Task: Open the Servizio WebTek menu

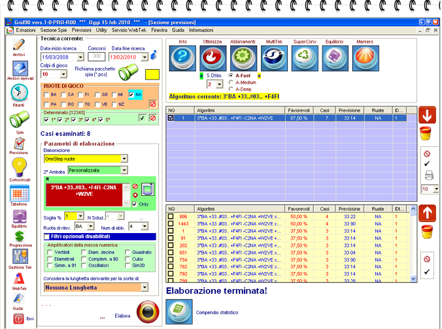Action: coord(129,30)
